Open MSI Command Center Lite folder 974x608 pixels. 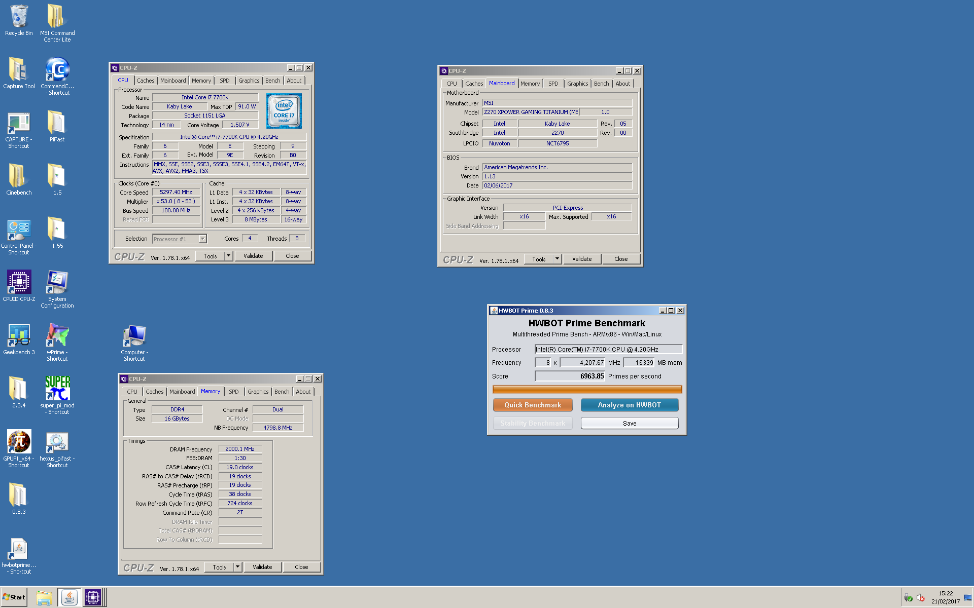57,23
